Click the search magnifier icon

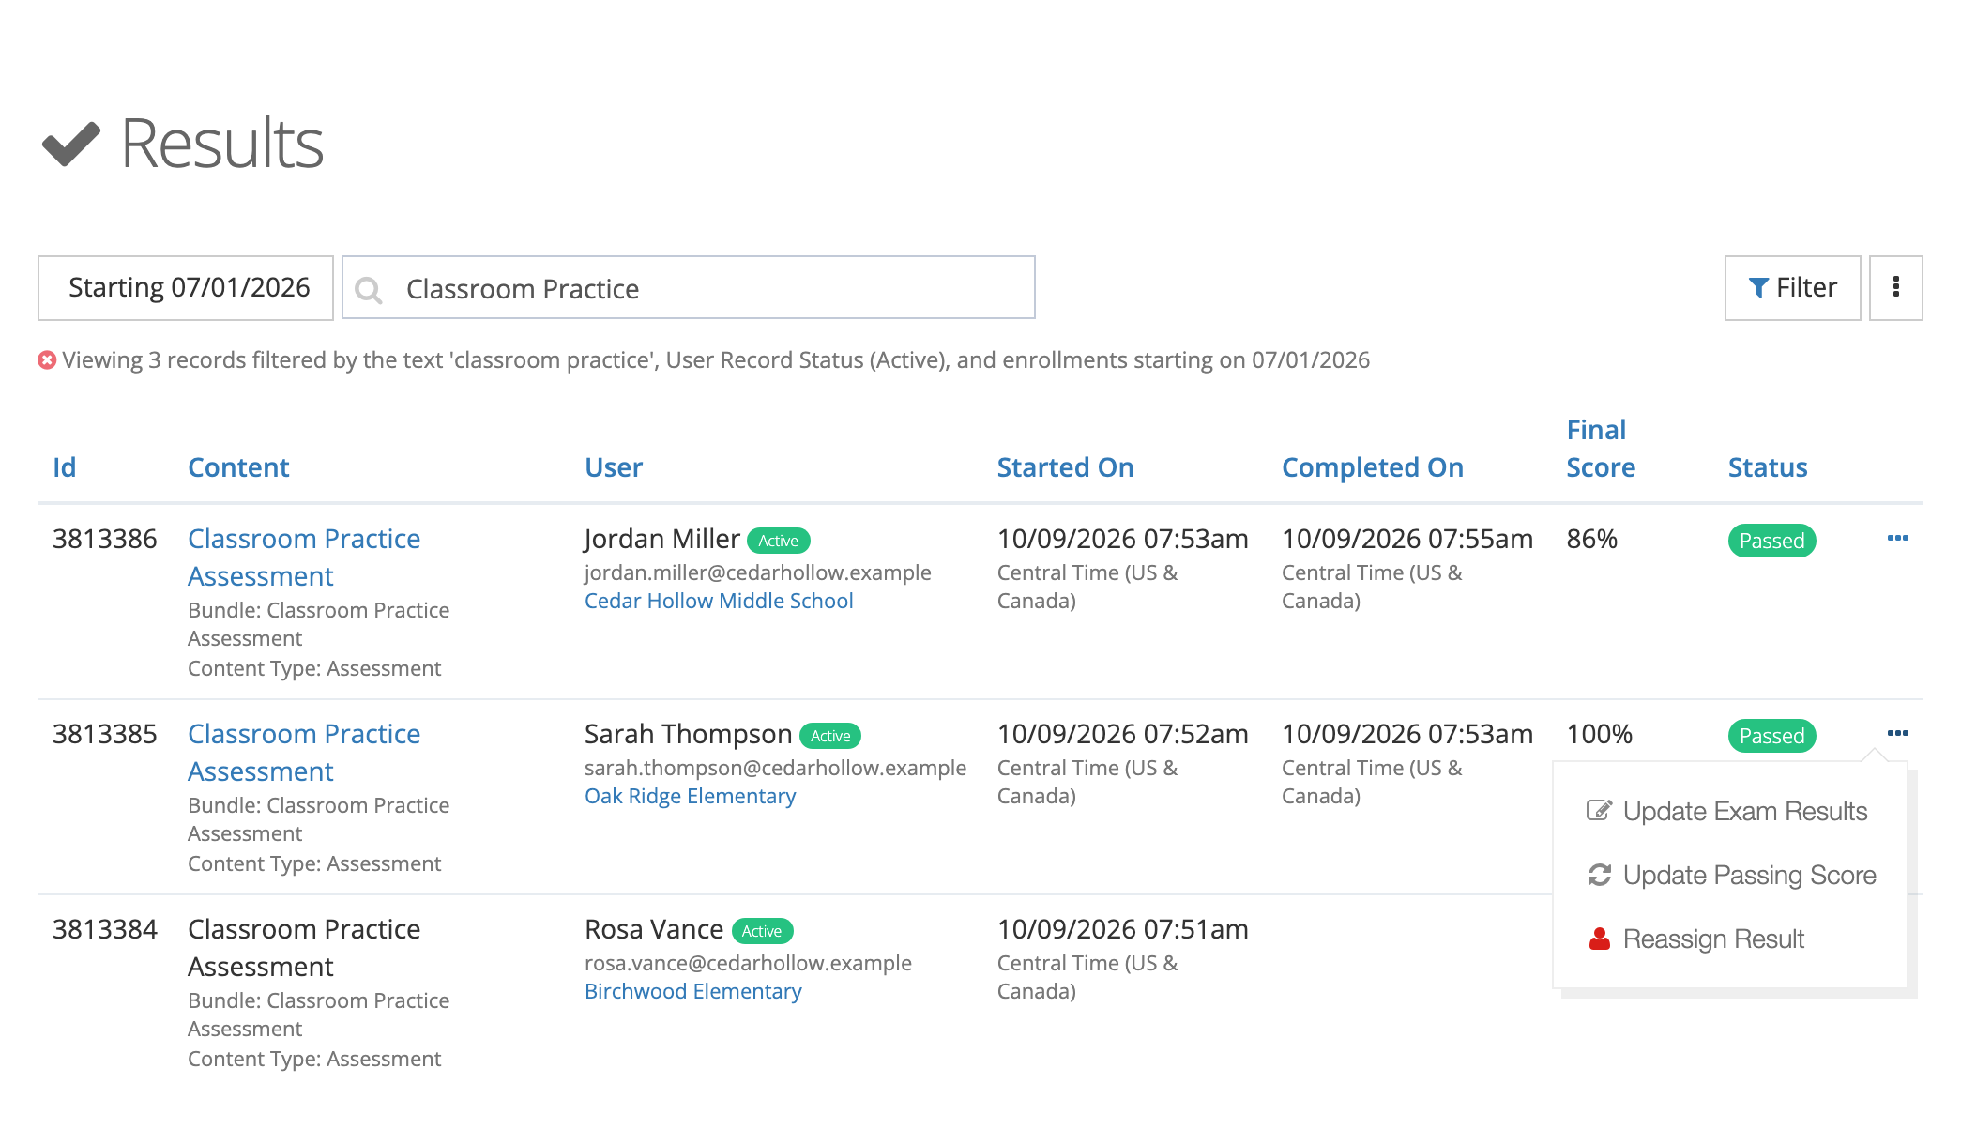coord(369,290)
